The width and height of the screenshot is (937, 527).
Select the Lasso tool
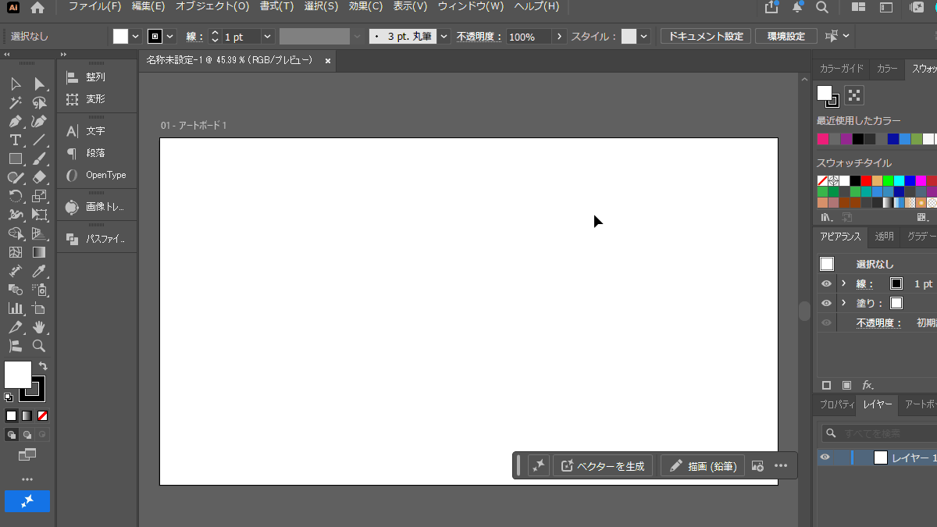[x=39, y=102]
